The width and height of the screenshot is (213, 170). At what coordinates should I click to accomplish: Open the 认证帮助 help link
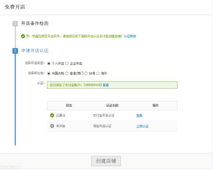point(130,36)
